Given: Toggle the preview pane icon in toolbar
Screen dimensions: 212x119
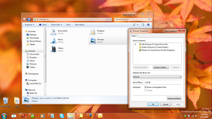Looking at the screenshot, I should (143, 25).
